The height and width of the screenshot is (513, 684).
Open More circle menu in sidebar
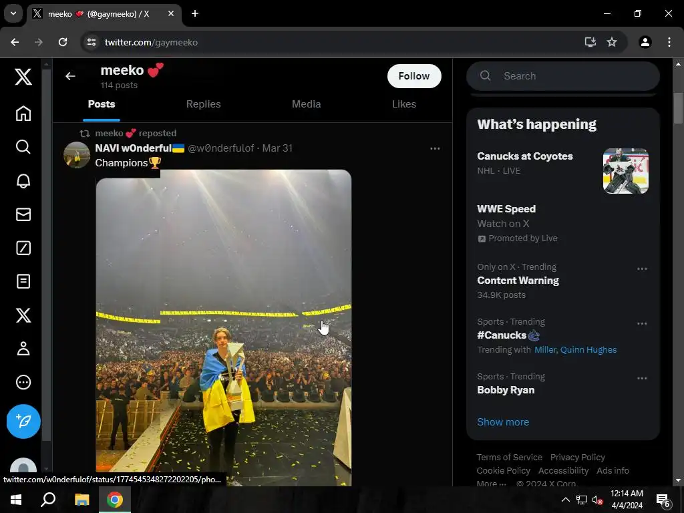click(x=23, y=382)
